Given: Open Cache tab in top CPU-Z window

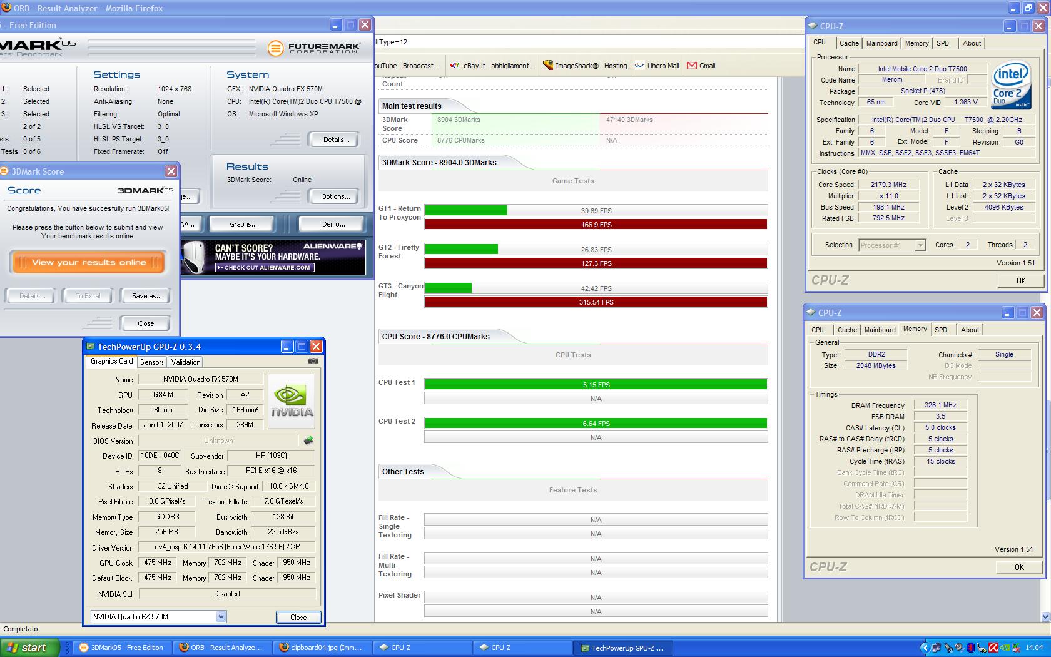Looking at the screenshot, I should [849, 43].
